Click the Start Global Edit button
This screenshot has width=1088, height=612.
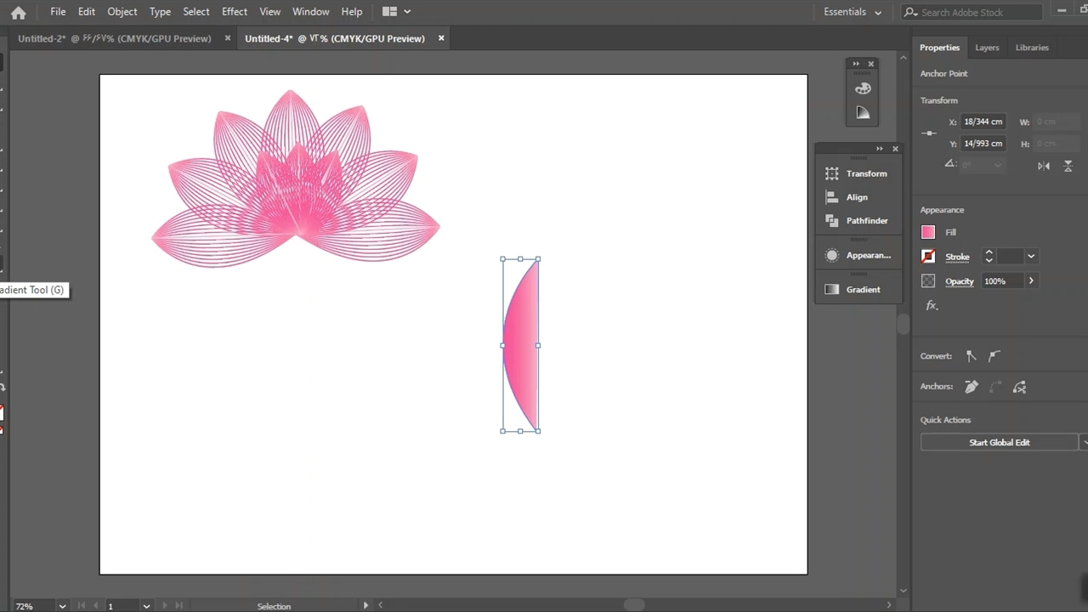click(999, 443)
